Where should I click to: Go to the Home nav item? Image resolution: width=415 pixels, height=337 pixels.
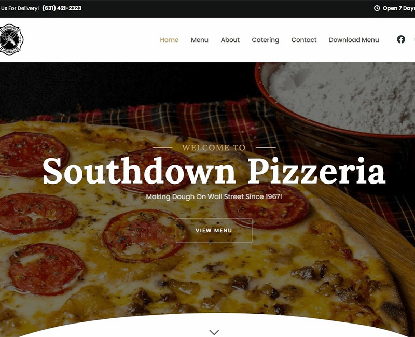(x=169, y=40)
